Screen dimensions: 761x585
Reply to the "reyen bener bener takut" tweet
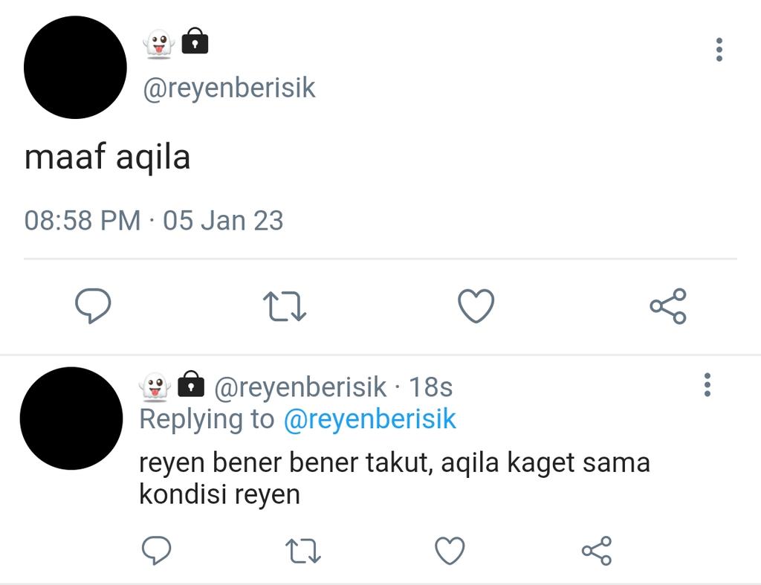(x=156, y=551)
